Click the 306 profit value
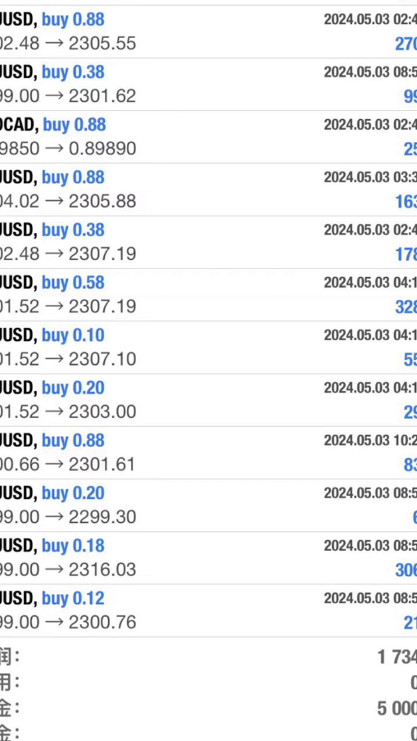The width and height of the screenshot is (417, 741). pos(406,570)
